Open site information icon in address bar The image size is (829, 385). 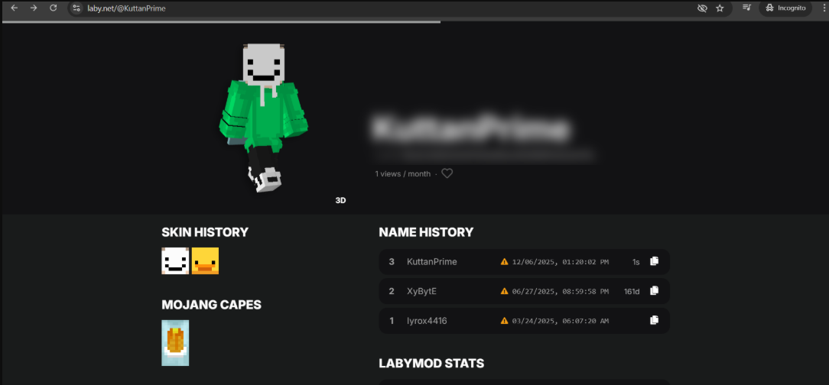76,8
